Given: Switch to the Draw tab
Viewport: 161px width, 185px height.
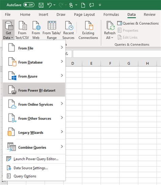Looking at the screenshot, I should click(61, 15).
